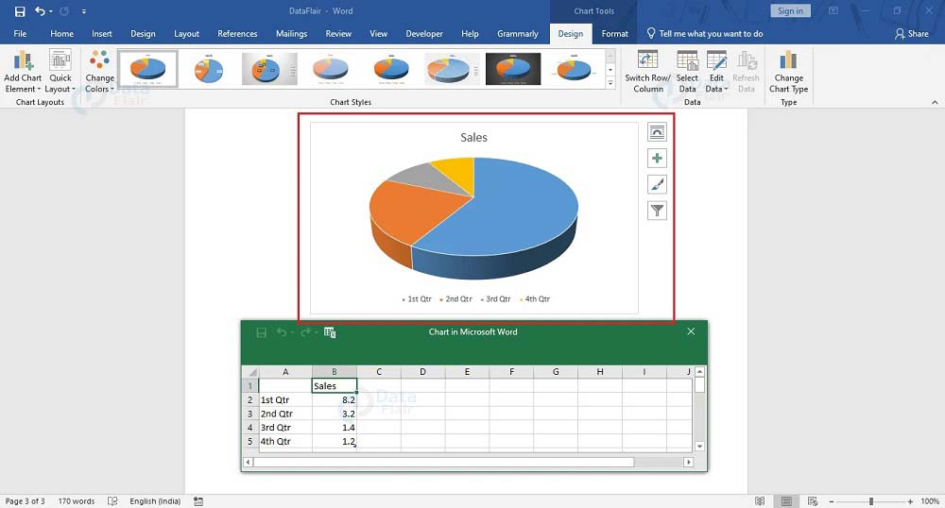
Task: Click the Chart Elements plus button
Action: click(657, 159)
